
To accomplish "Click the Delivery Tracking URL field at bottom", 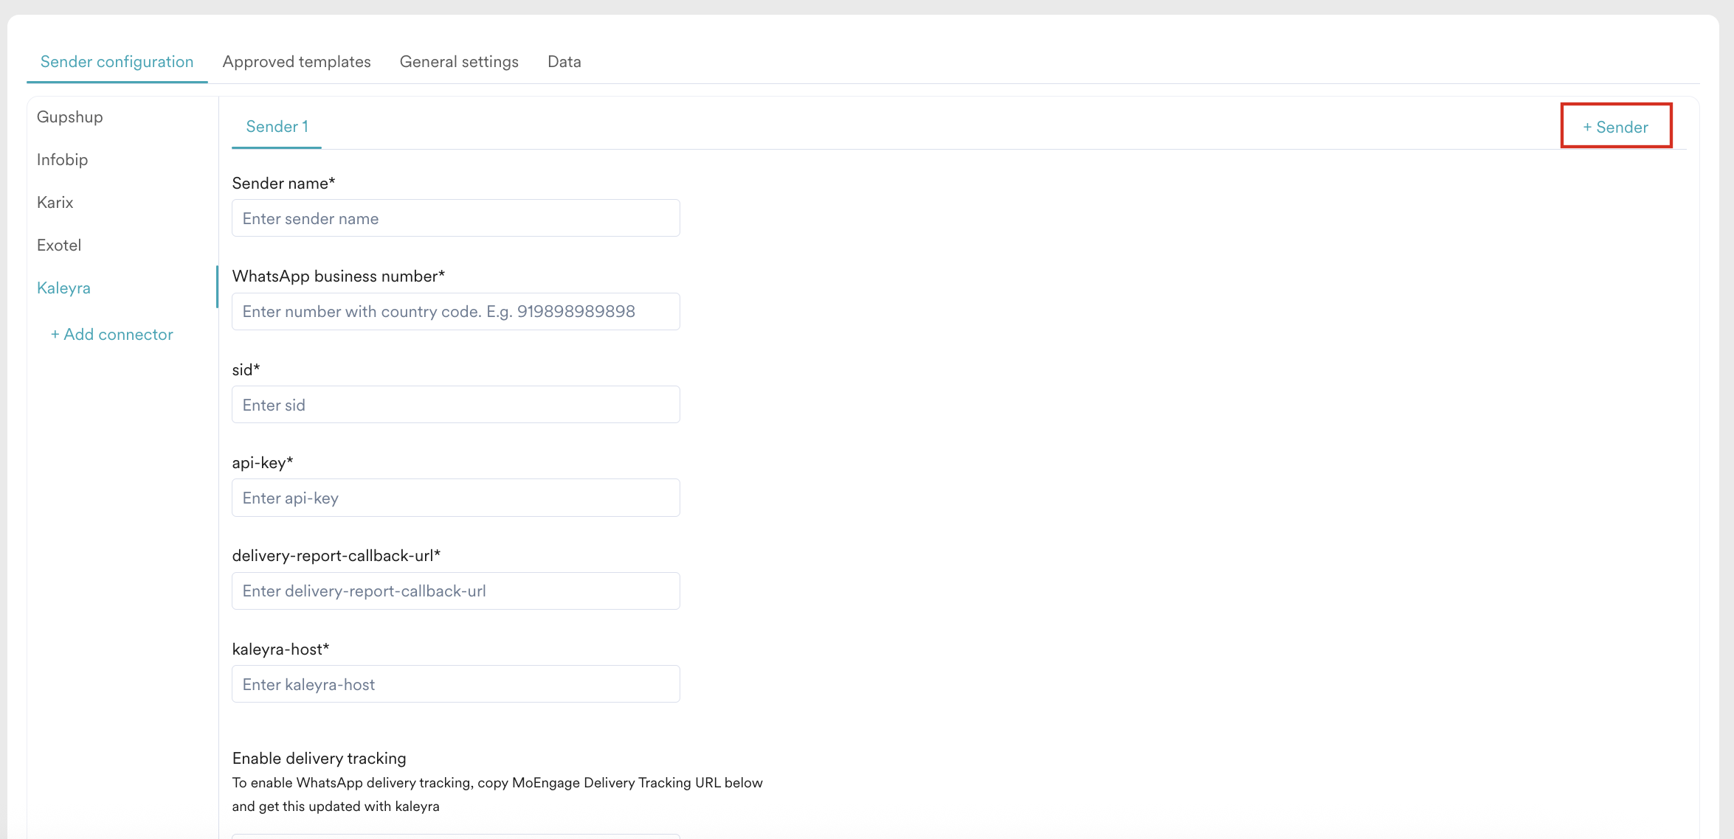I will pos(455,836).
